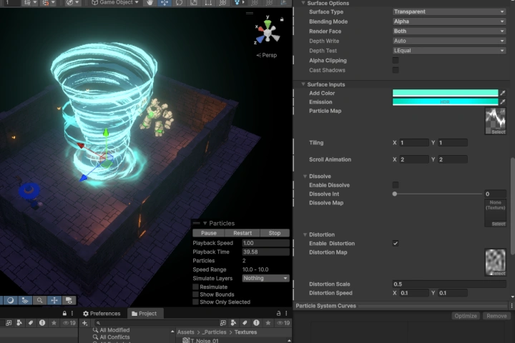Click the Distortion Scale input field
Viewport: 515px width, 343px height.
(x=449, y=284)
